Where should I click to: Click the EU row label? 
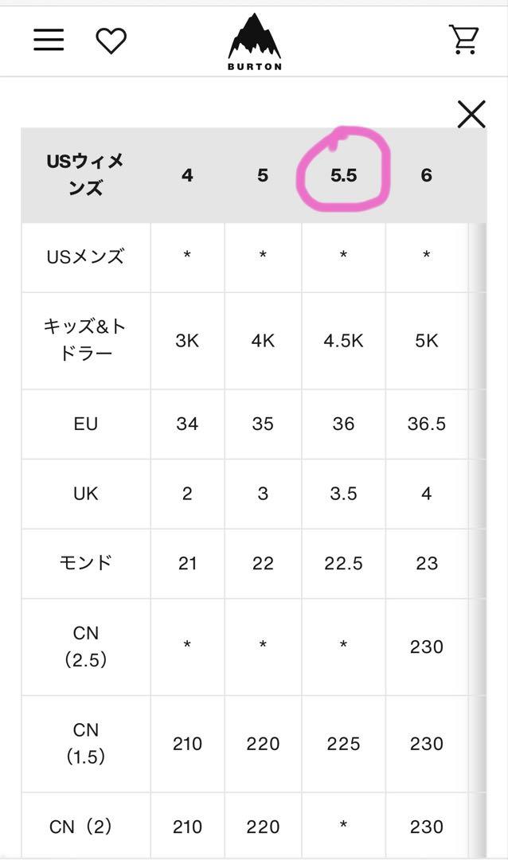click(85, 424)
